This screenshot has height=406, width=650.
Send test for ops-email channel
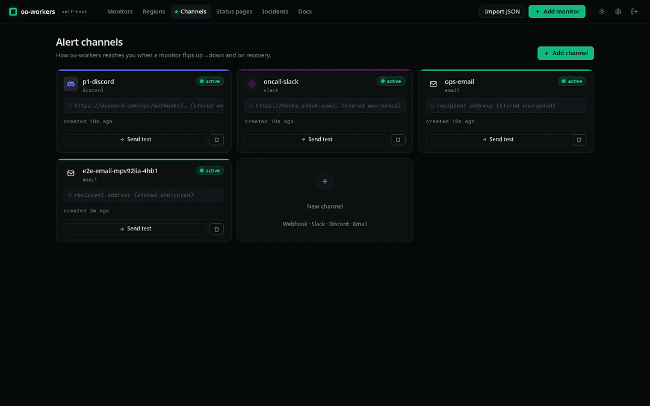click(x=498, y=140)
